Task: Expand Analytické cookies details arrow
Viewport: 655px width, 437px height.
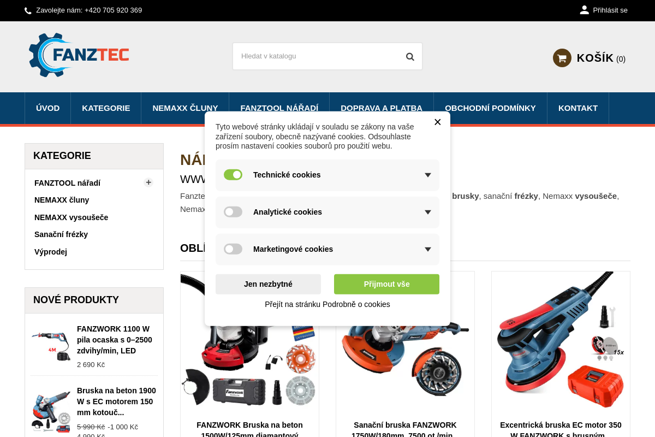Action: [427, 212]
